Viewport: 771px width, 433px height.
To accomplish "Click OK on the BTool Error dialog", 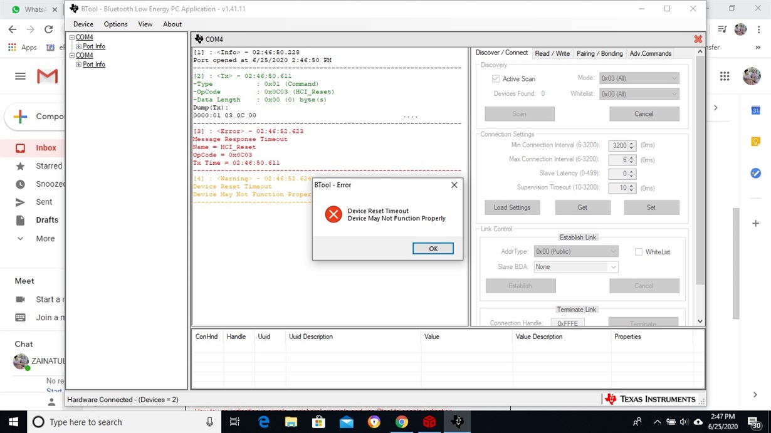I will click(433, 248).
